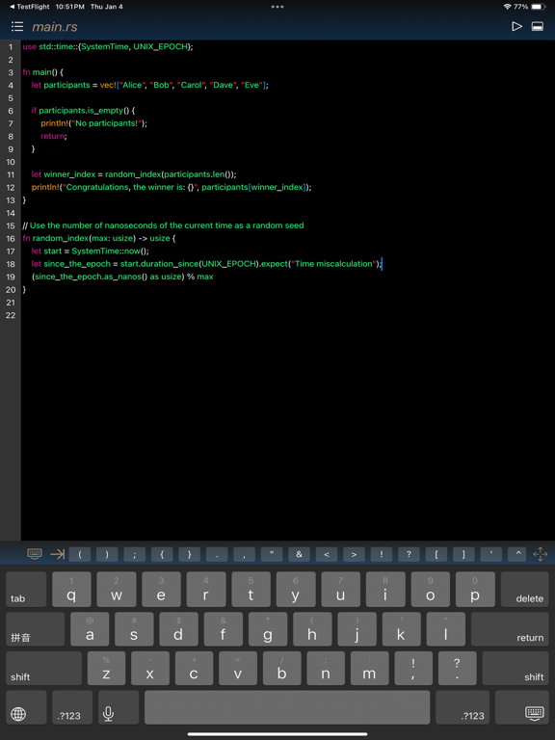The image size is (555, 740).
Task: Insert tab using the arrow-to-bar key
Action: point(57,554)
